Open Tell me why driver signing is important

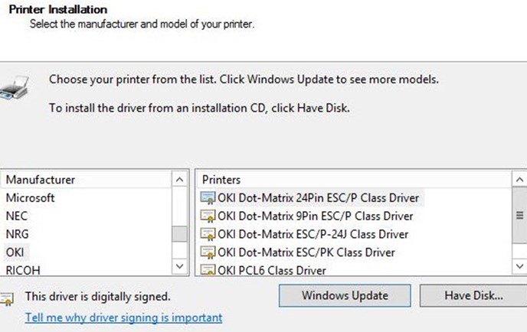pyautogui.click(x=123, y=317)
